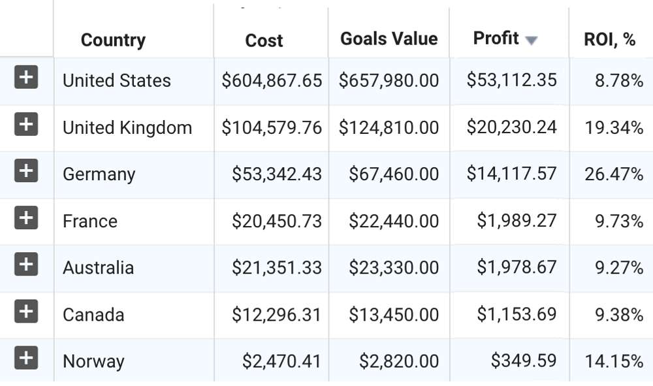Click the Canada country name cell
653x386 pixels.
(93, 315)
